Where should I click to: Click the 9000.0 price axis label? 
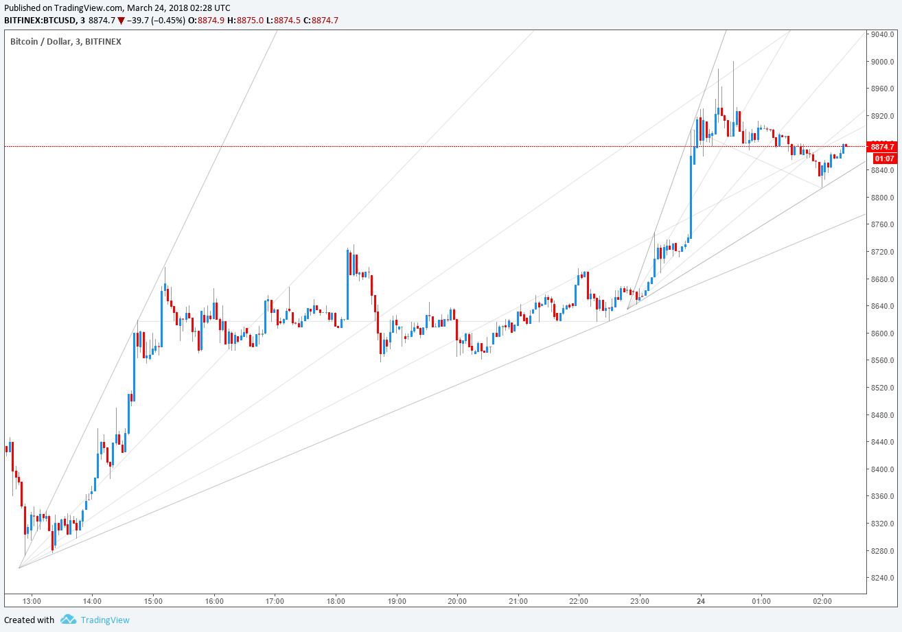[x=882, y=62]
